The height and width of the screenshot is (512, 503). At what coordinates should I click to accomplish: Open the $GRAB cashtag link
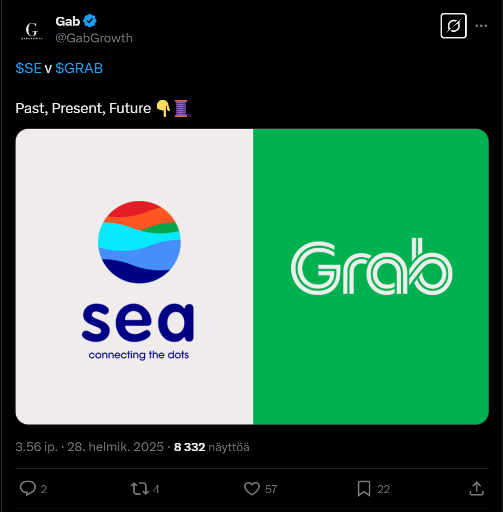(79, 68)
